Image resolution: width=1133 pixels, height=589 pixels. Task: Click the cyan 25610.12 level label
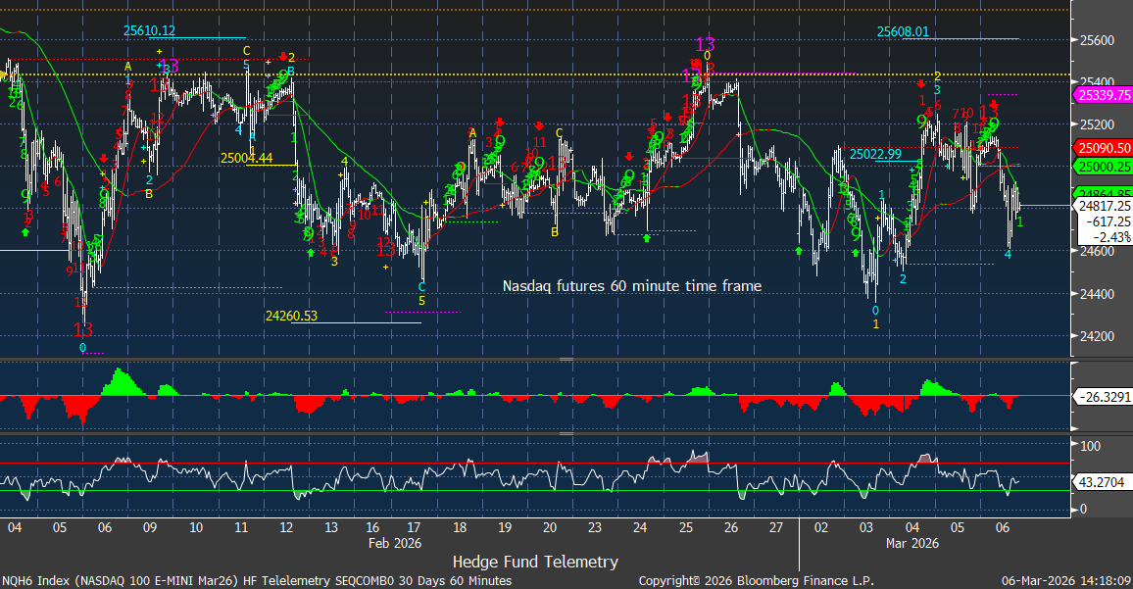tap(149, 31)
